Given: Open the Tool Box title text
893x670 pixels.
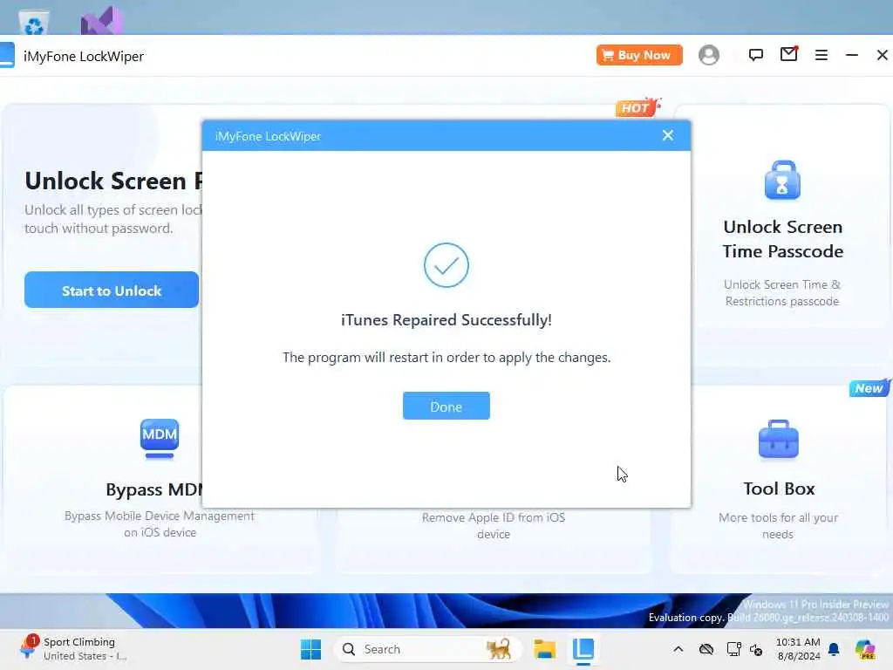Looking at the screenshot, I should click(x=779, y=489).
